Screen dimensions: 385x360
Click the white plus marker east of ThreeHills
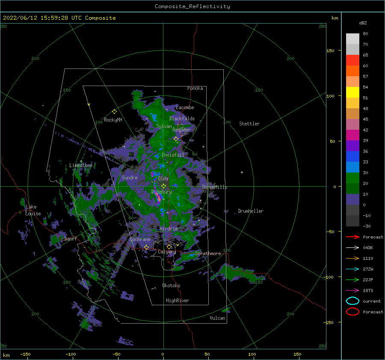(x=242, y=172)
